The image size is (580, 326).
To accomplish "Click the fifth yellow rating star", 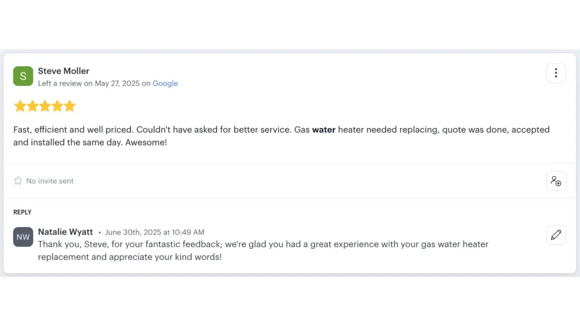I will [x=70, y=106].
